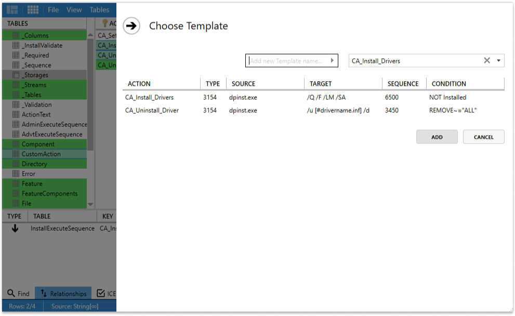Click the table icon beside _Required
Viewport: 515px width, 316px height.
click(16, 55)
